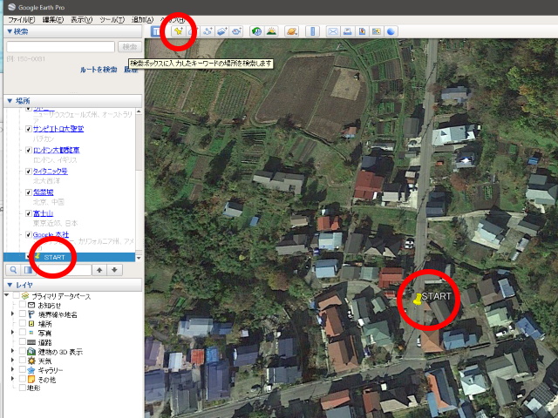This screenshot has height=418, width=558.
Task: Click the Record a Tour camera icon
Action: click(237, 31)
